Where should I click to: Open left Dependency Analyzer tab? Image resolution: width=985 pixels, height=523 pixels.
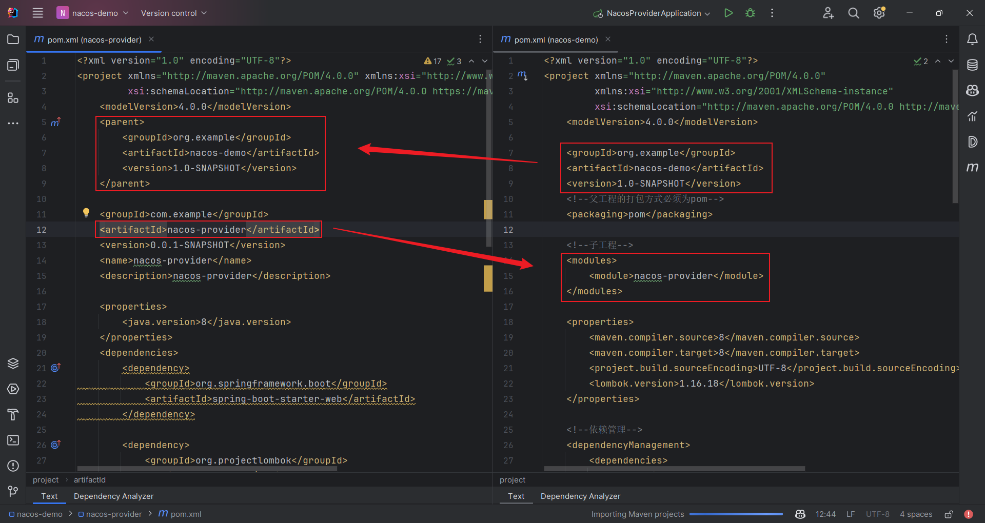113,496
